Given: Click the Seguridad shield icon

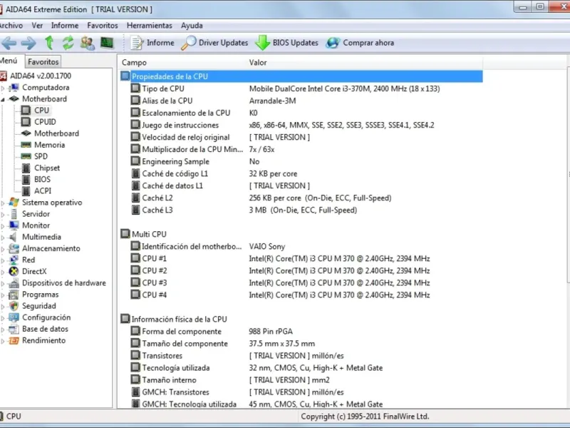Looking at the screenshot, I should point(14,306).
